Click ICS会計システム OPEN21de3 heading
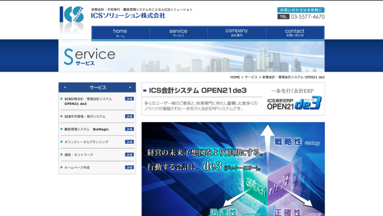 pyautogui.click(x=198, y=91)
